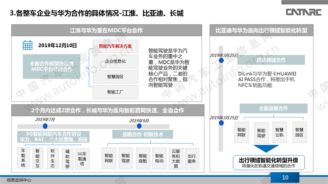Click the 战略合作-创新技术 box
Viewport: 328px width, 184px height.
(x=143, y=134)
